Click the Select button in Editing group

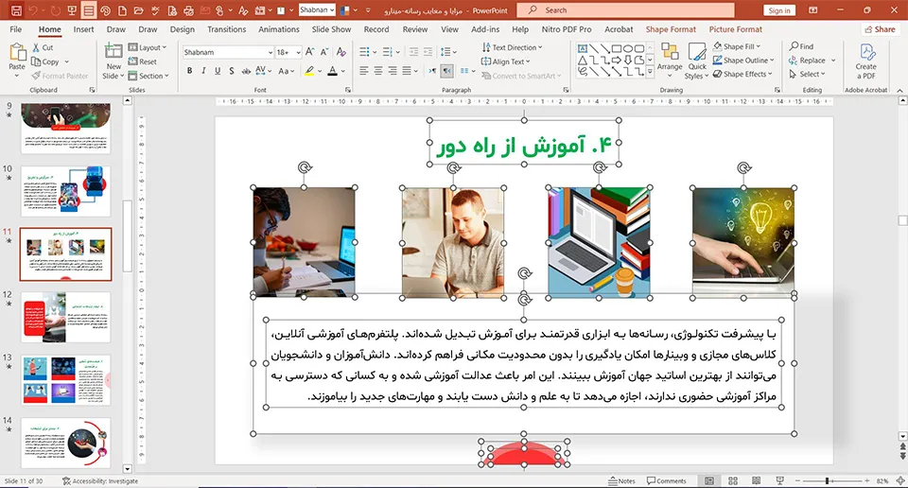click(x=807, y=74)
